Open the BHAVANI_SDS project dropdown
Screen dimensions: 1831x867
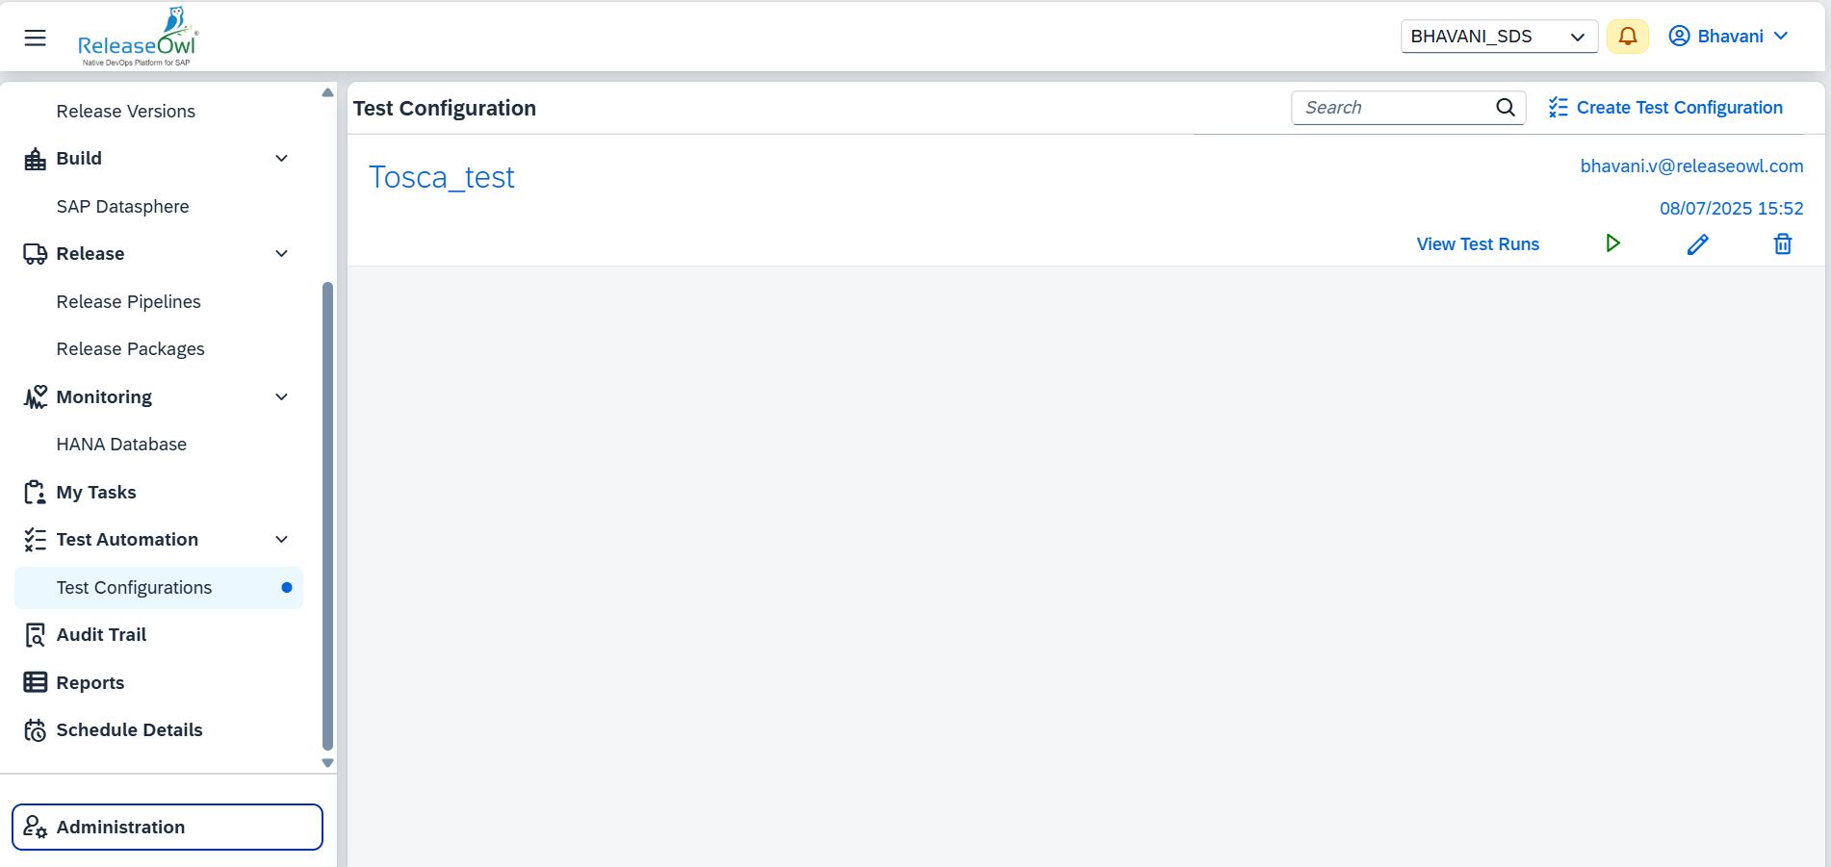[x=1499, y=37]
